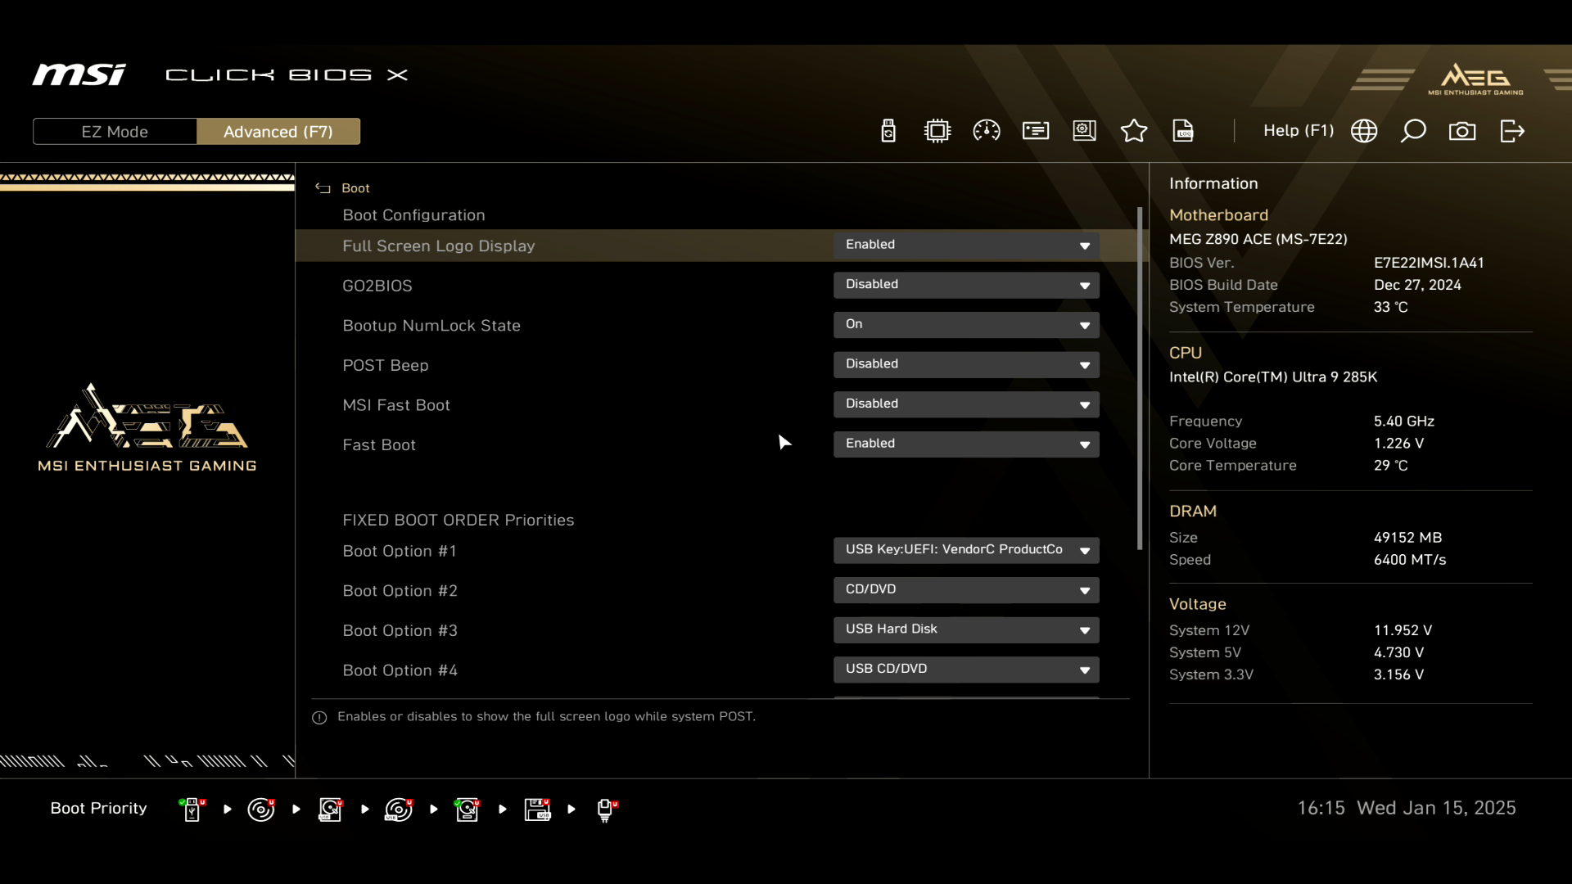Click the Favorites star icon
The width and height of the screenshot is (1572, 884).
1134,131
